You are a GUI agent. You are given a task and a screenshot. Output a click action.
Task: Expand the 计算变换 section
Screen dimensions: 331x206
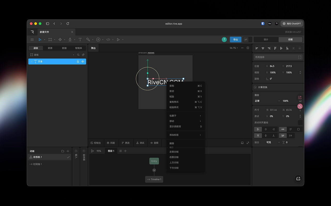255,87
